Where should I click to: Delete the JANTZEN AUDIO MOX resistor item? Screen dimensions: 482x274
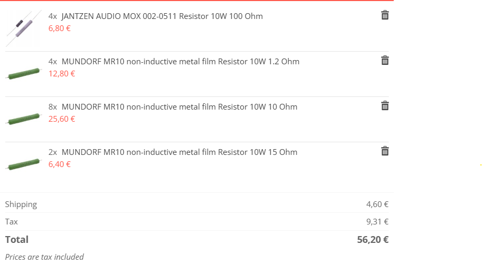[x=385, y=15]
